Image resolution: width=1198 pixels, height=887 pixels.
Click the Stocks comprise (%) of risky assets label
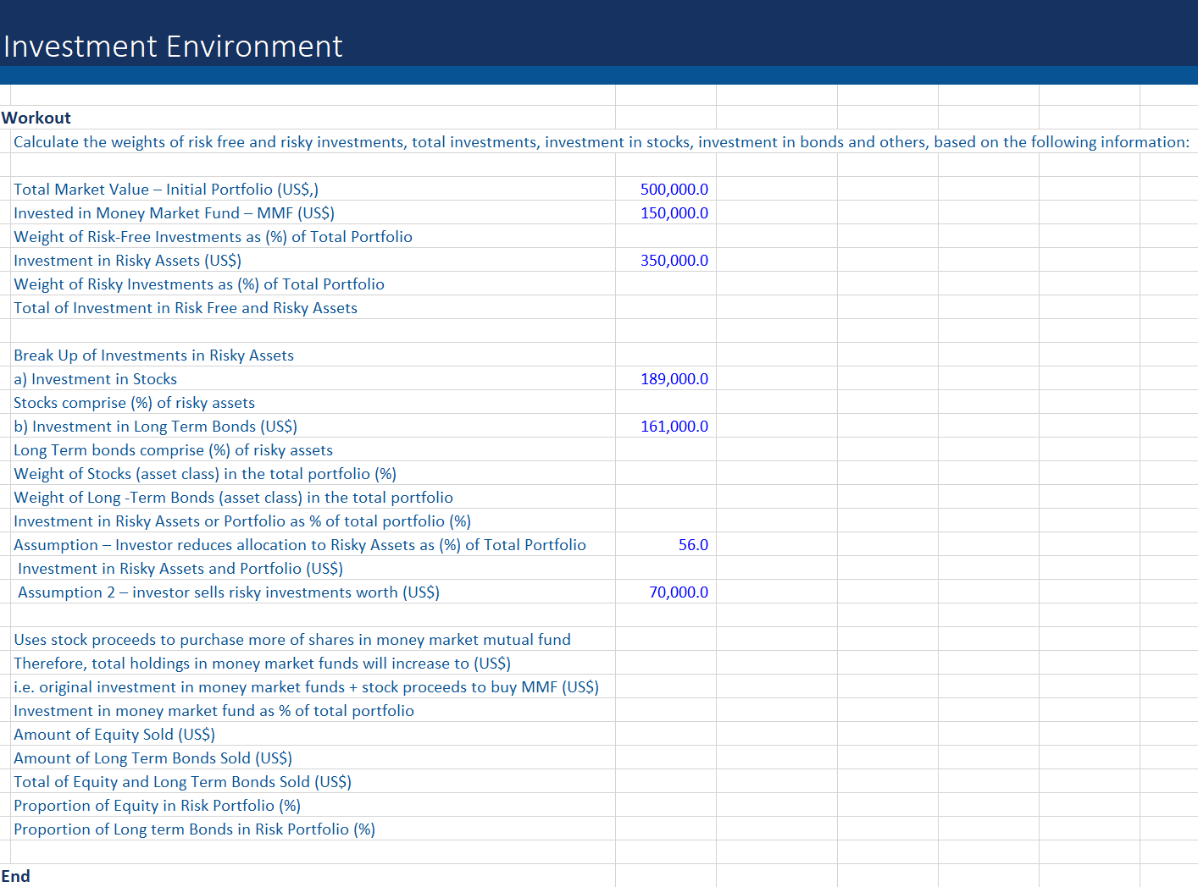click(x=134, y=403)
